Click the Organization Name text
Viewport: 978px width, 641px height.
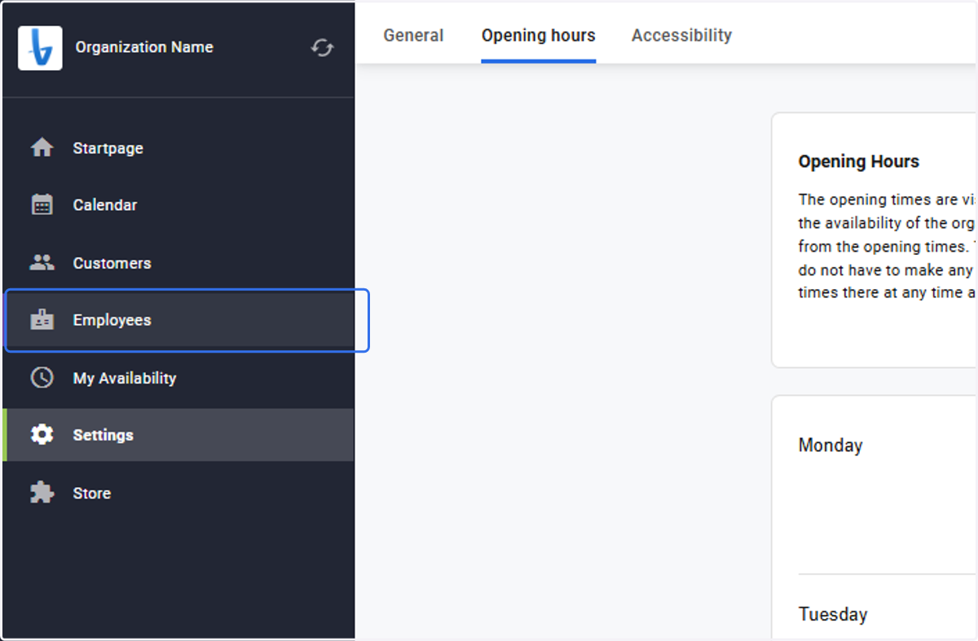click(144, 47)
